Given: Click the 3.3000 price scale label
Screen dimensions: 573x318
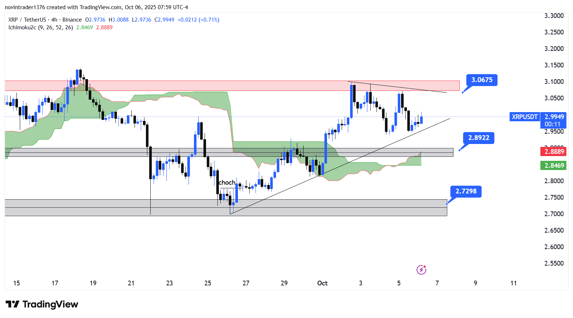Looking at the screenshot, I should [x=554, y=16].
